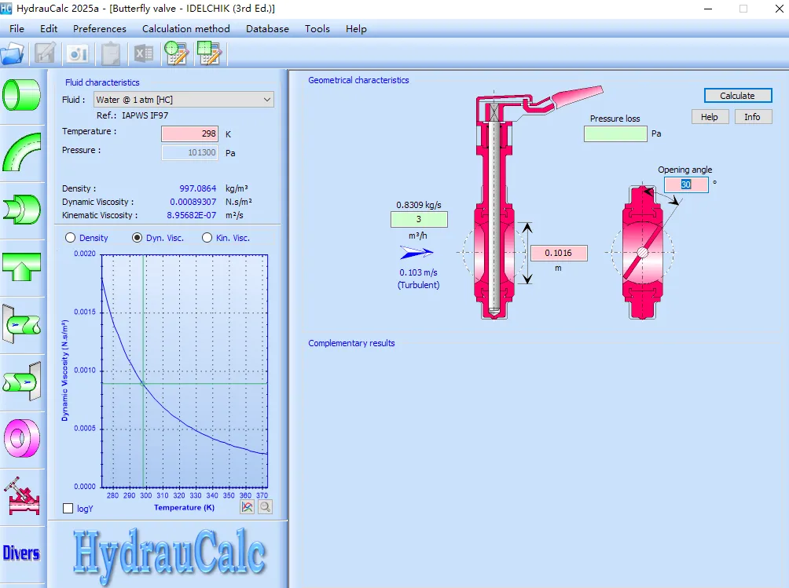The height and width of the screenshot is (588, 789).
Task: Click the chart options icon below graph
Action: click(x=247, y=507)
